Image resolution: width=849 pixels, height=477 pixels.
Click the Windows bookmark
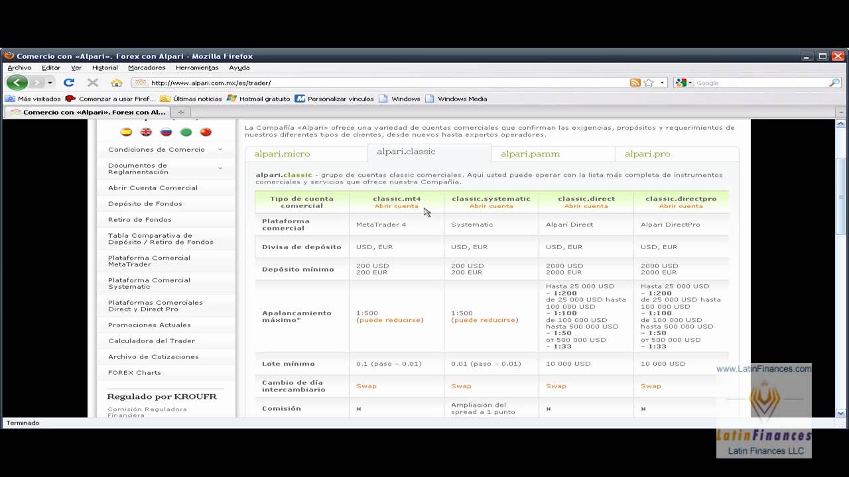pos(399,99)
